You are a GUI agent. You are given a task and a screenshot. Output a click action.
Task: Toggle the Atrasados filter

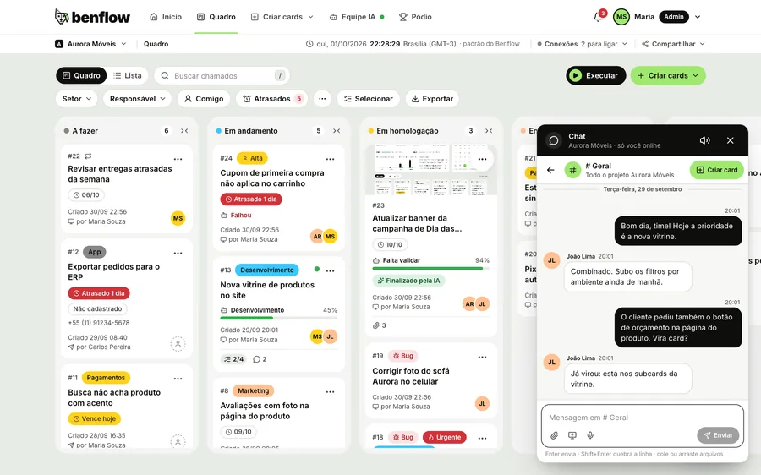[271, 99]
